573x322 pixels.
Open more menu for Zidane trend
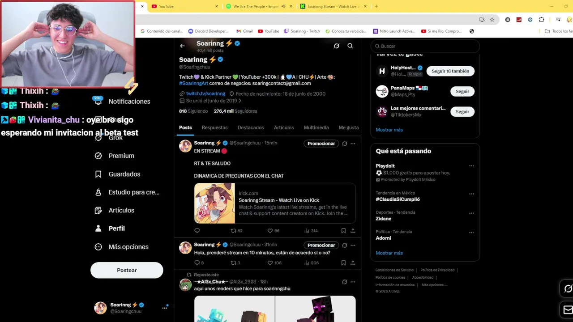pyautogui.click(x=471, y=213)
